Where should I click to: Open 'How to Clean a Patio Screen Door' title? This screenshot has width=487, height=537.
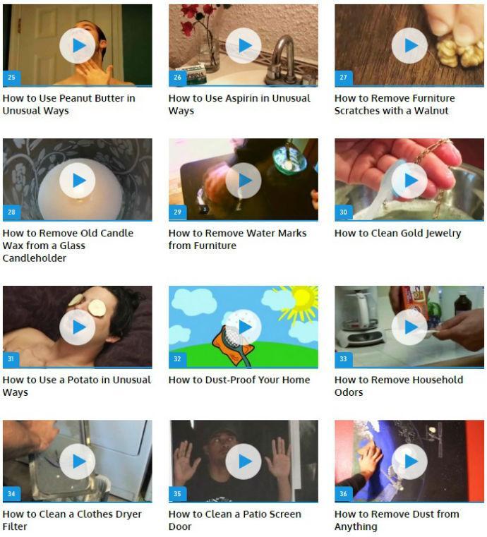235,520
